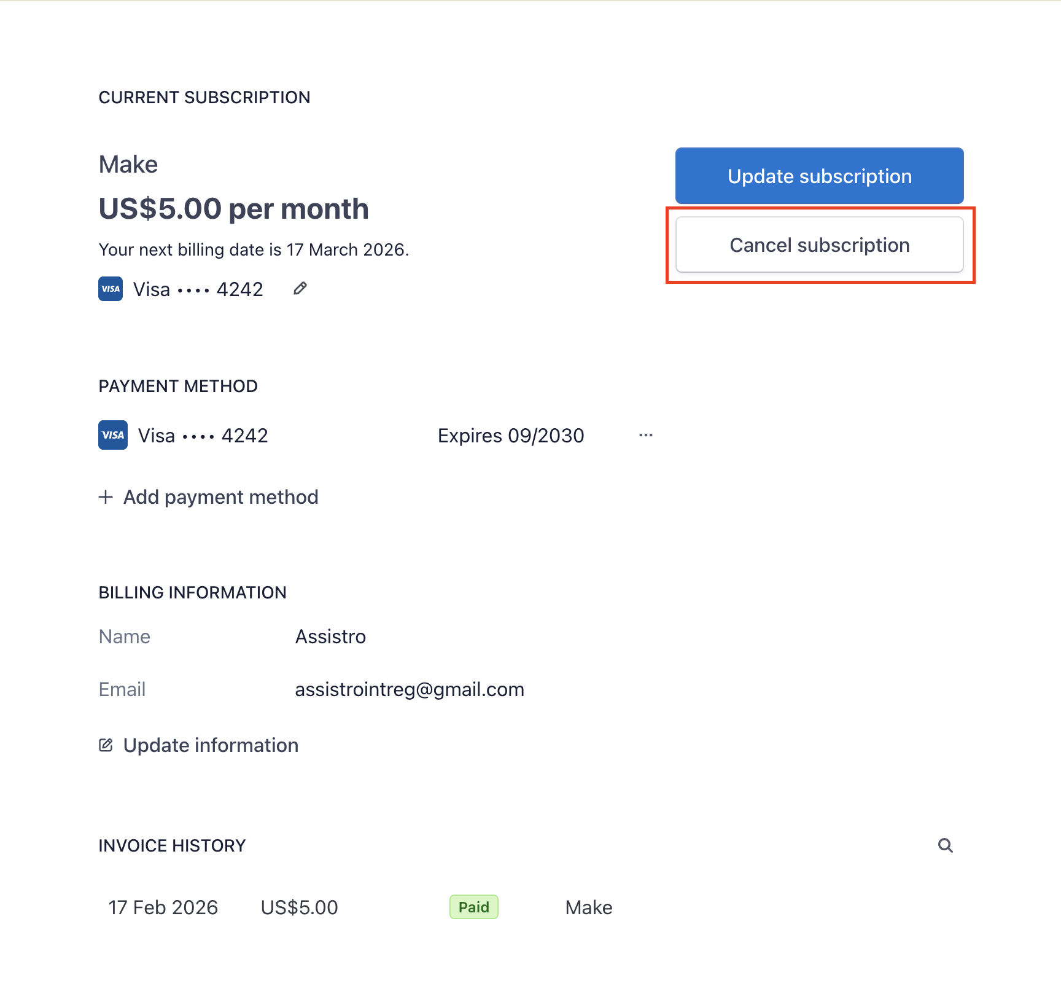Click the Make invoice description

[x=588, y=907]
